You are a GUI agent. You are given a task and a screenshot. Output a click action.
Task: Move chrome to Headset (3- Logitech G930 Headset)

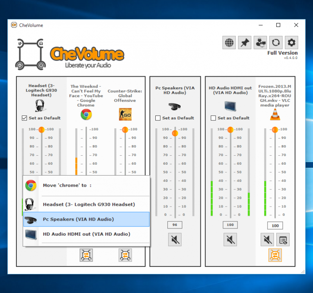(x=86, y=204)
